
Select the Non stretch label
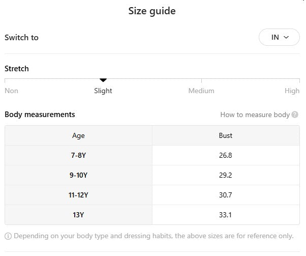[11, 91]
